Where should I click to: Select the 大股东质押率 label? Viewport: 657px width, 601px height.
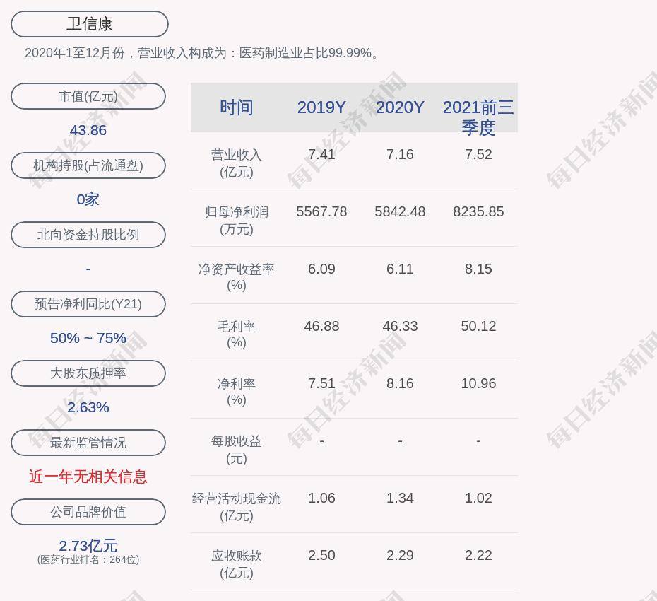click(88, 373)
